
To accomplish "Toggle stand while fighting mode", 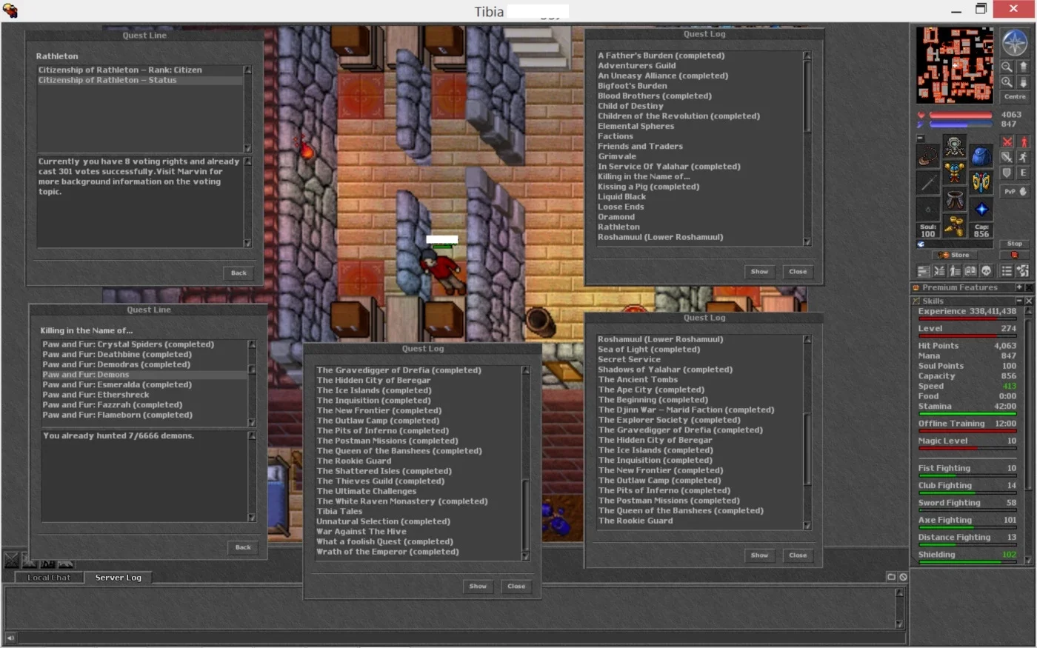I will point(1024,141).
